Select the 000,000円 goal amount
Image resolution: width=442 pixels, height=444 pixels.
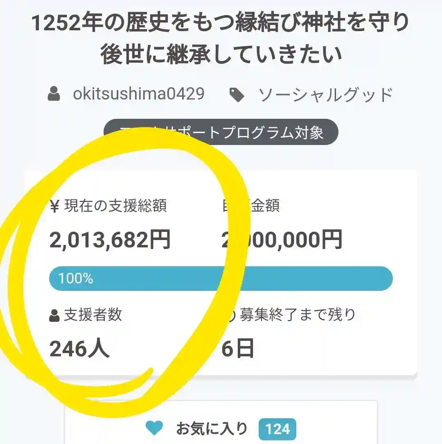tap(286, 240)
